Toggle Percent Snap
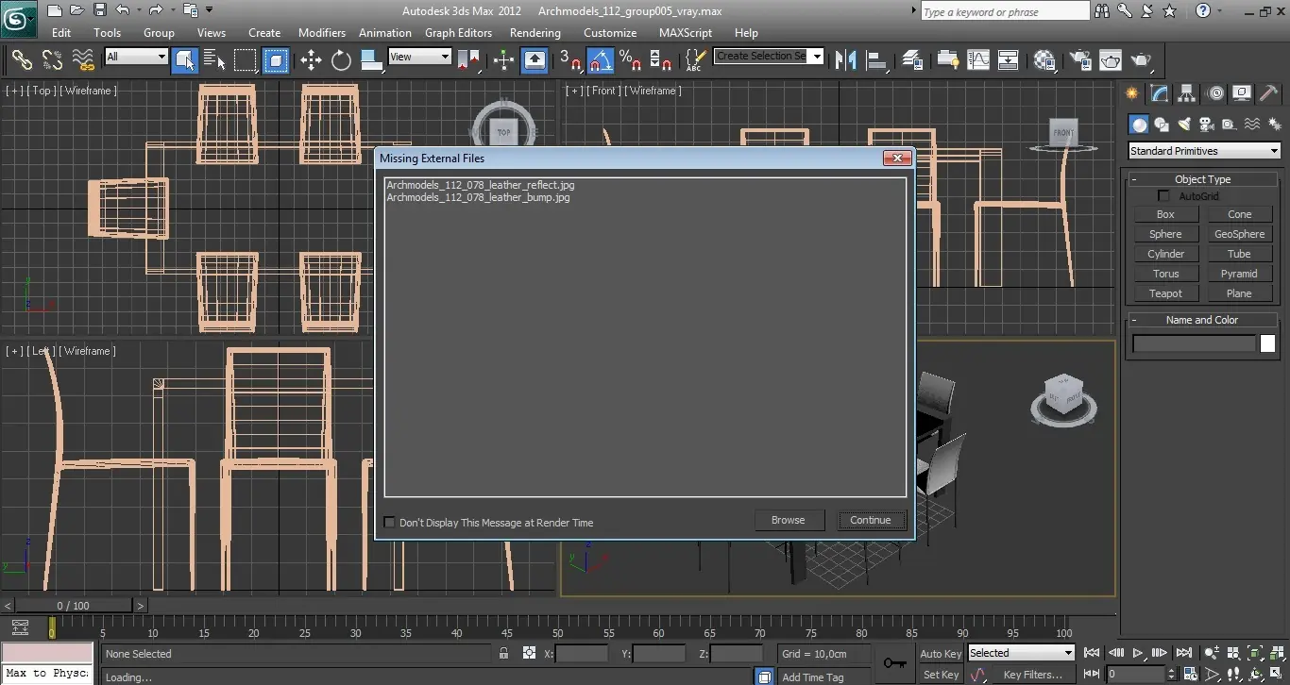This screenshot has height=685, width=1290. point(631,59)
